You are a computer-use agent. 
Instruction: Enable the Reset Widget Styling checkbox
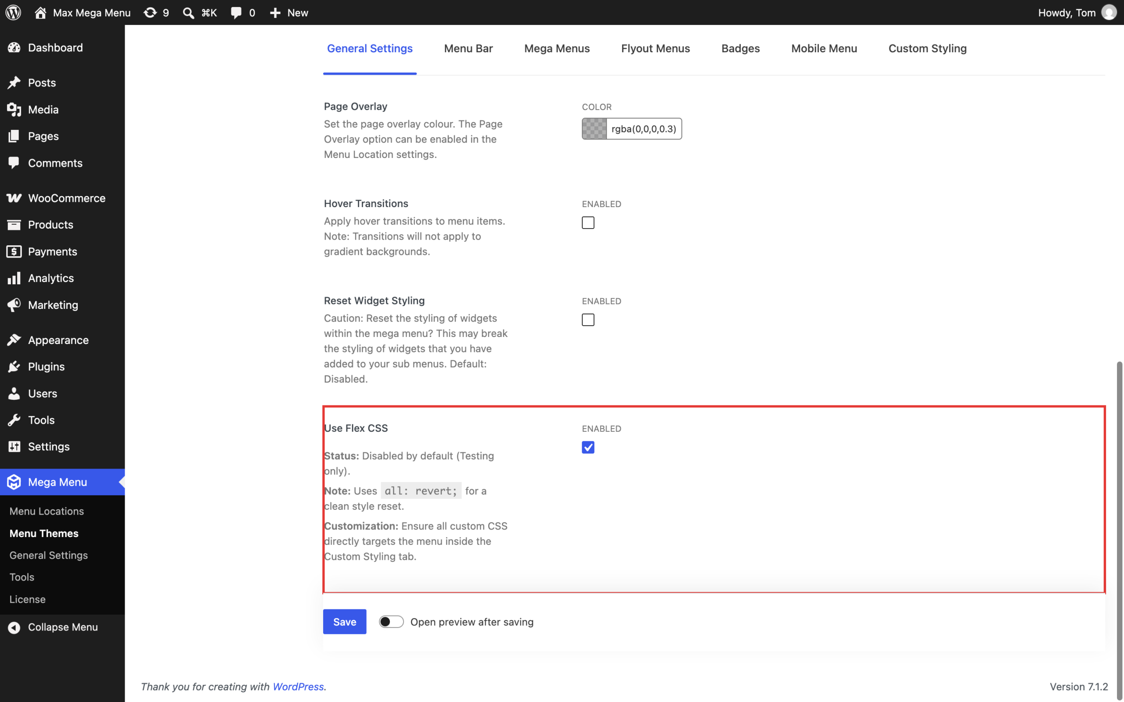(x=588, y=320)
